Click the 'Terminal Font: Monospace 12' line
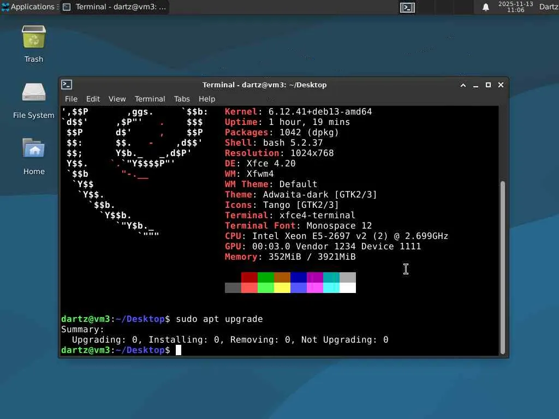Image resolution: width=559 pixels, height=419 pixels. point(298,225)
